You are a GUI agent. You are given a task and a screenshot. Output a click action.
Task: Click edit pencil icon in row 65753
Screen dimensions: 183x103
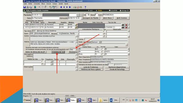click(76, 27)
